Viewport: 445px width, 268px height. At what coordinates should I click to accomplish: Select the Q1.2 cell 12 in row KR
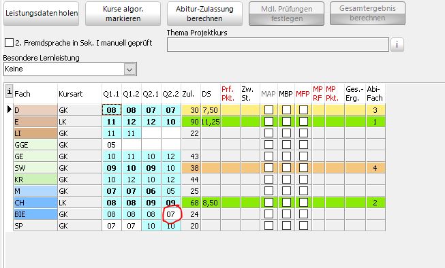coord(132,180)
